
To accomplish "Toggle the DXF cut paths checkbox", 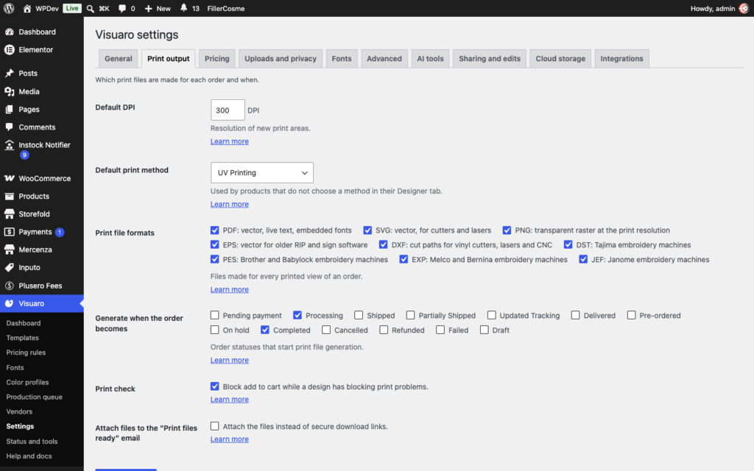I will tap(383, 244).
